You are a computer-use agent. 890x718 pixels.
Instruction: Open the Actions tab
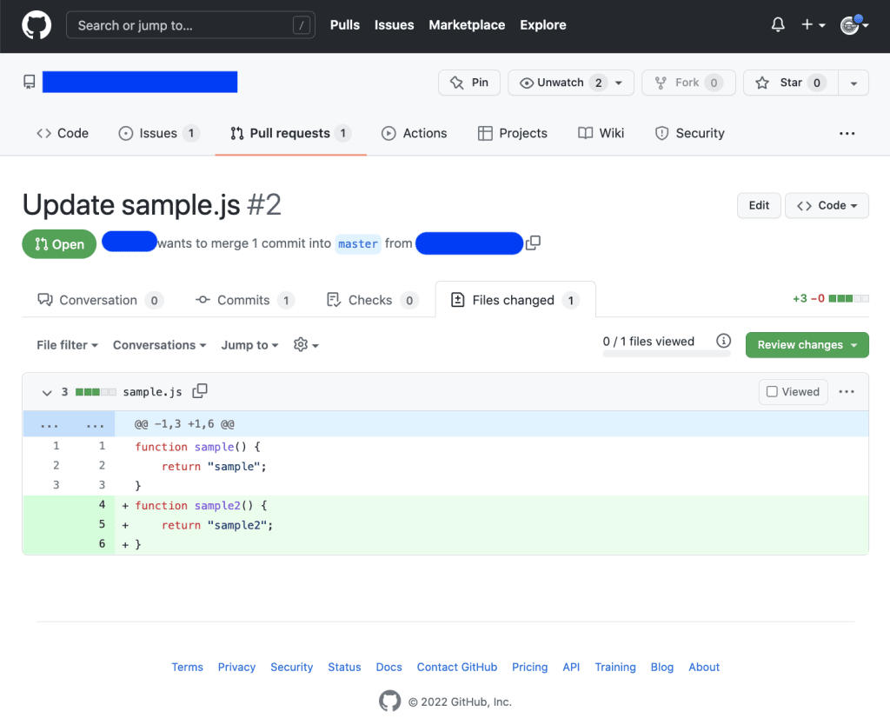[x=414, y=133]
